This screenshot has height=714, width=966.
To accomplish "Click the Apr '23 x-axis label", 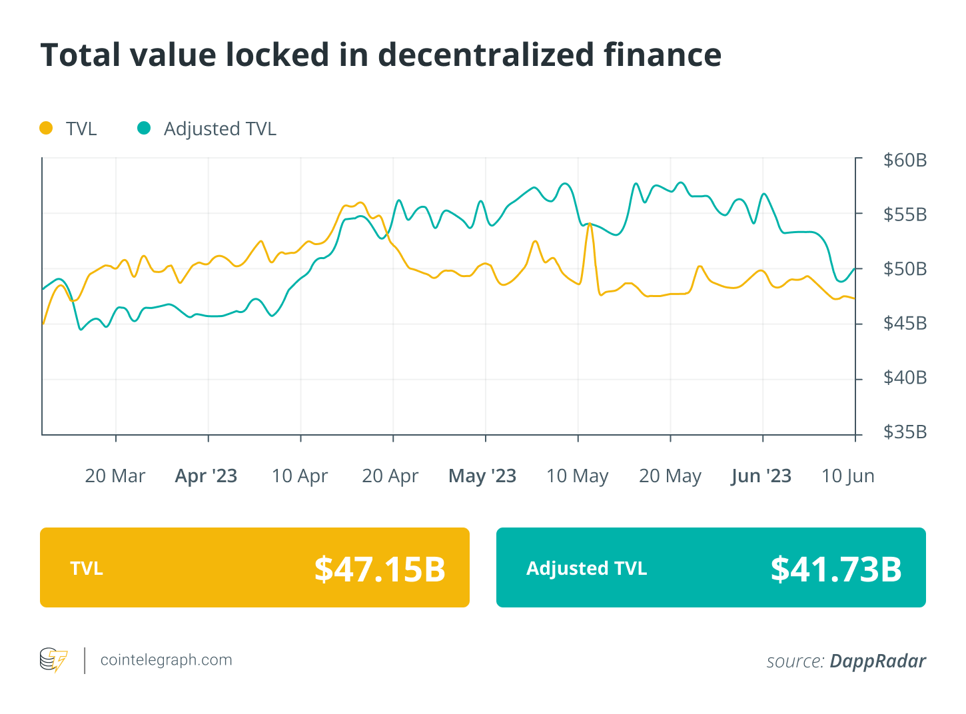I will tap(206, 476).
